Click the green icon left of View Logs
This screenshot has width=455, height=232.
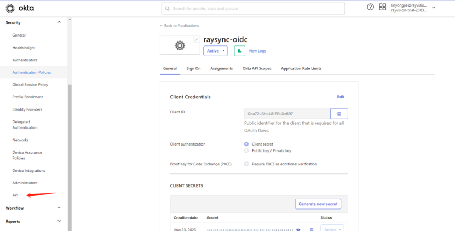pyautogui.click(x=239, y=51)
